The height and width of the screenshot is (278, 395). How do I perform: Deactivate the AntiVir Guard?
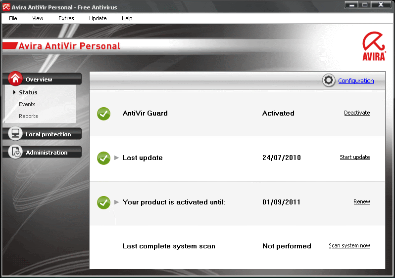[x=357, y=113]
